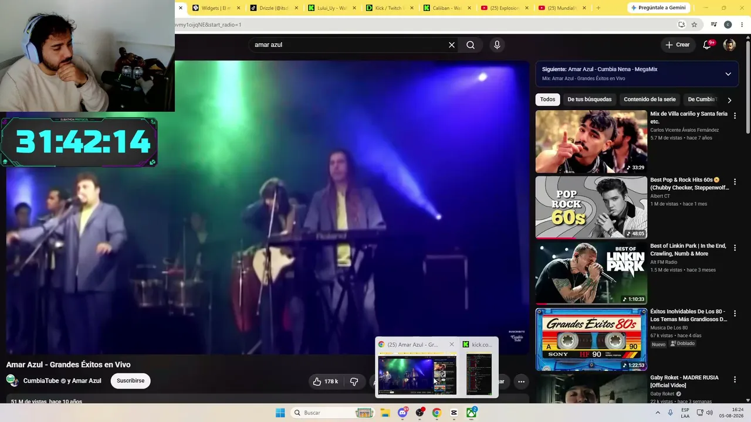Screen dimensions: 751x422
Task: Select the 'De tus búsquedas' filter chip
Action: pyautogui.click(x=590, y=100)
